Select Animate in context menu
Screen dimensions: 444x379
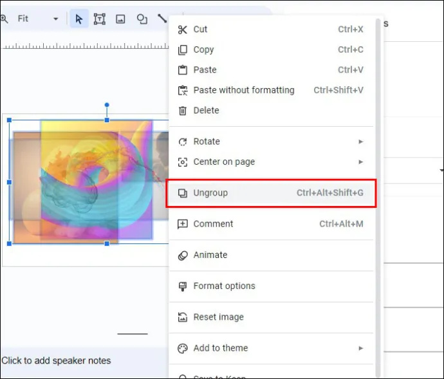pyautogui.click(x=270, y=255)
